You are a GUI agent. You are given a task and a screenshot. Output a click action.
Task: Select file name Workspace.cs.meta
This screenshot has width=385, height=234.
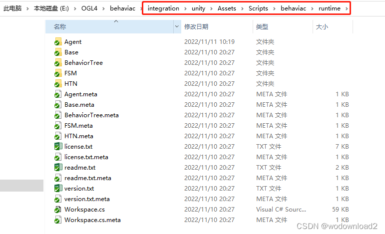pyautogui.click(x=92, y=220)
